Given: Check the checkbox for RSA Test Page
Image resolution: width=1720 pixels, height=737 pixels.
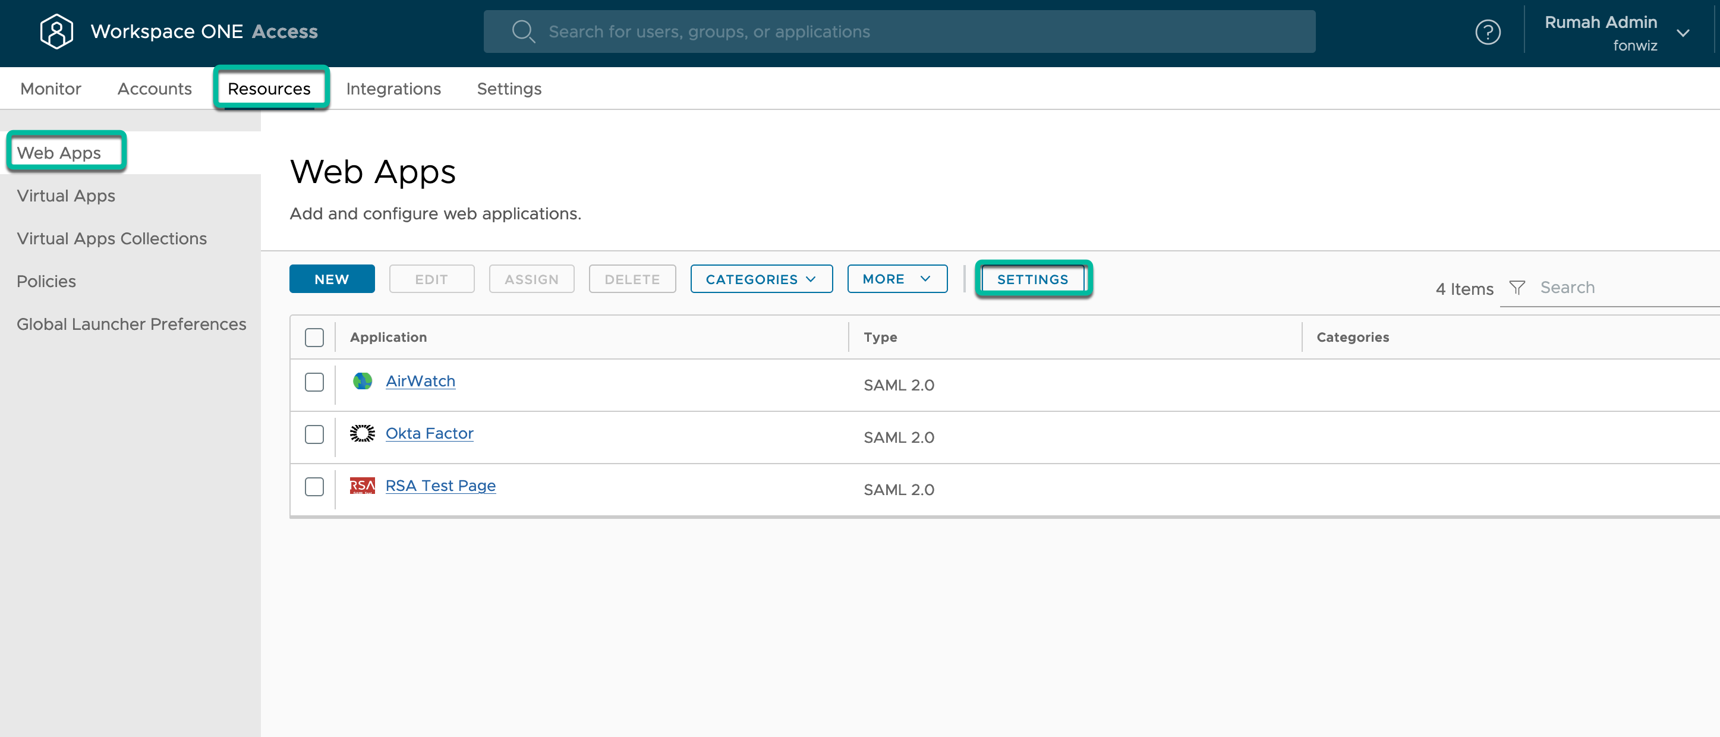Looking at the screenshot, I should tap(314, 487).
